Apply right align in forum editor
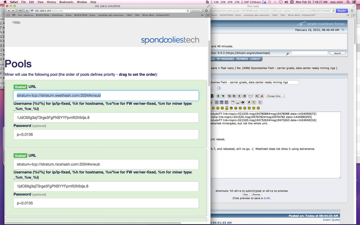The image size is (360, 225). coord(244,96)
